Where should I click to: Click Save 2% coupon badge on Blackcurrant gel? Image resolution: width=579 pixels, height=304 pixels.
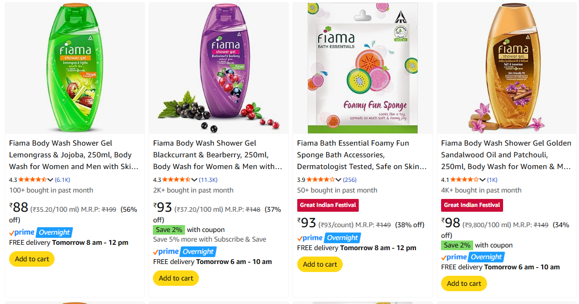168,230
